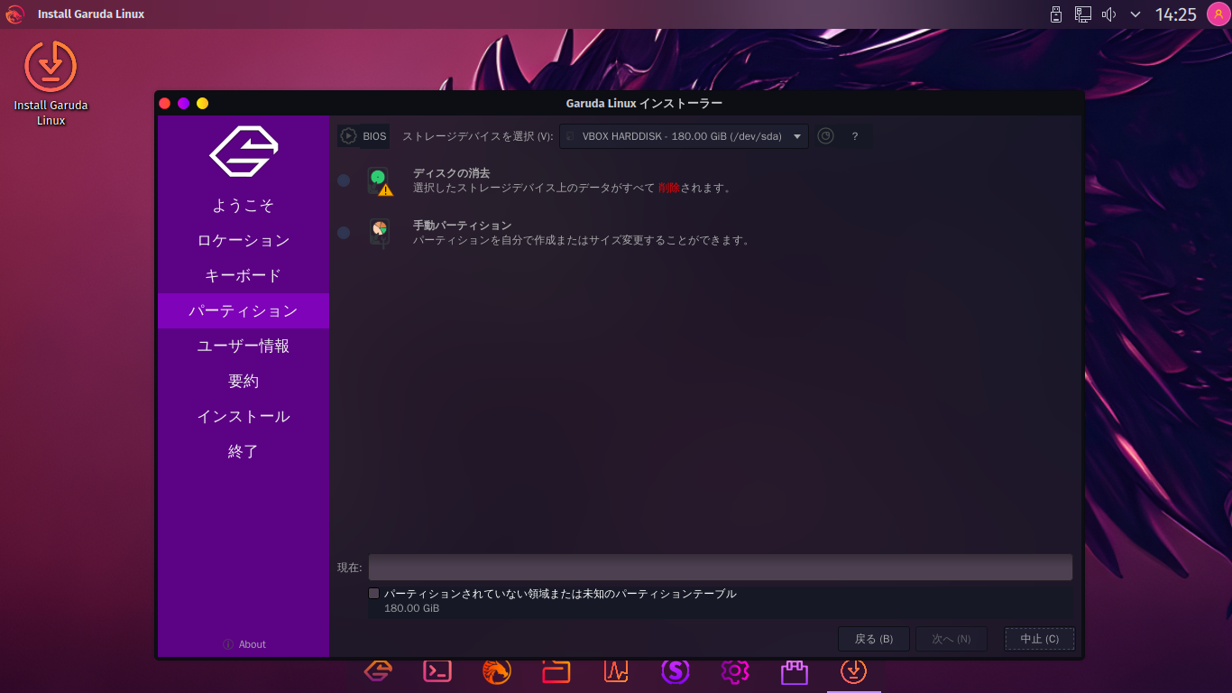Expand the system tray hidden icons chevron
This screenshot has height=693, width=1232.
click(x=1135, y=14)
